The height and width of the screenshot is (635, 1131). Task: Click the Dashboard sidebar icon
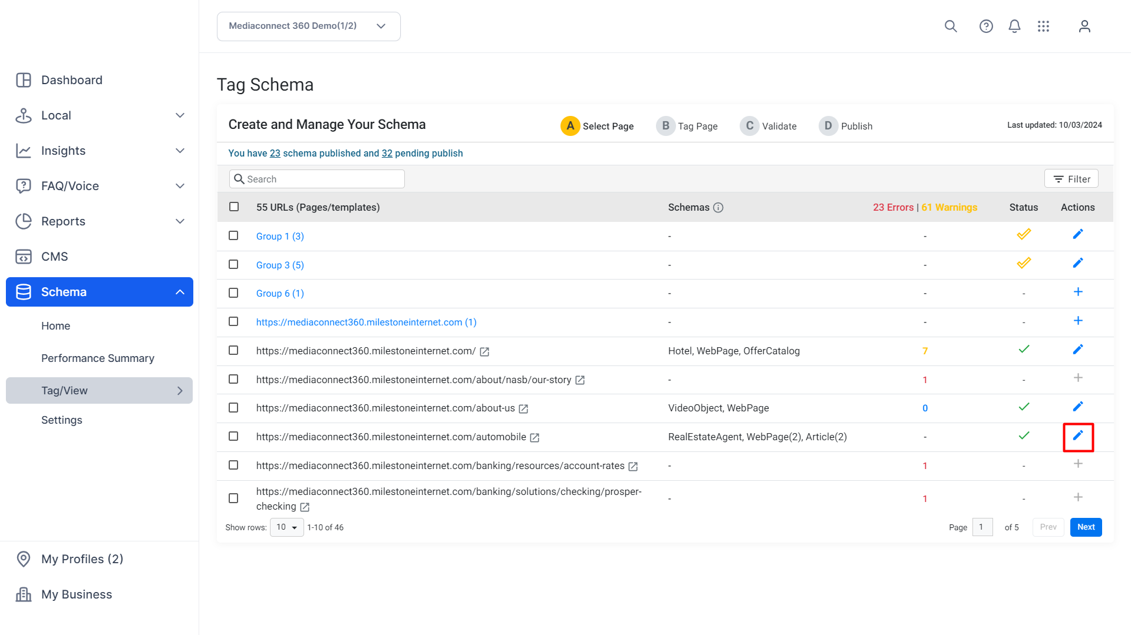(24, 80)
